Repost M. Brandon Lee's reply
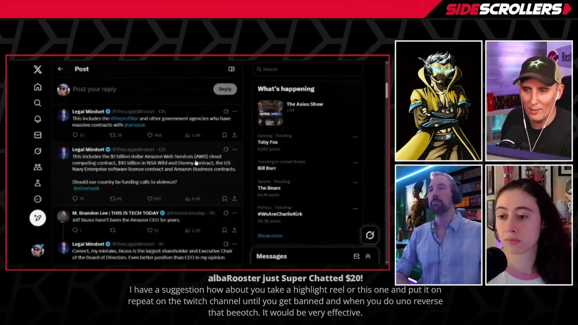Image resolution: width=578 pixels, height=325 pixels. click(x=113, y=230)
